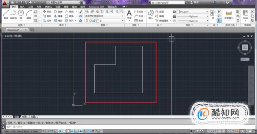The image size is (257, 134).
Task: Choose the Circle (圆) tool
Action: (21, 14)
